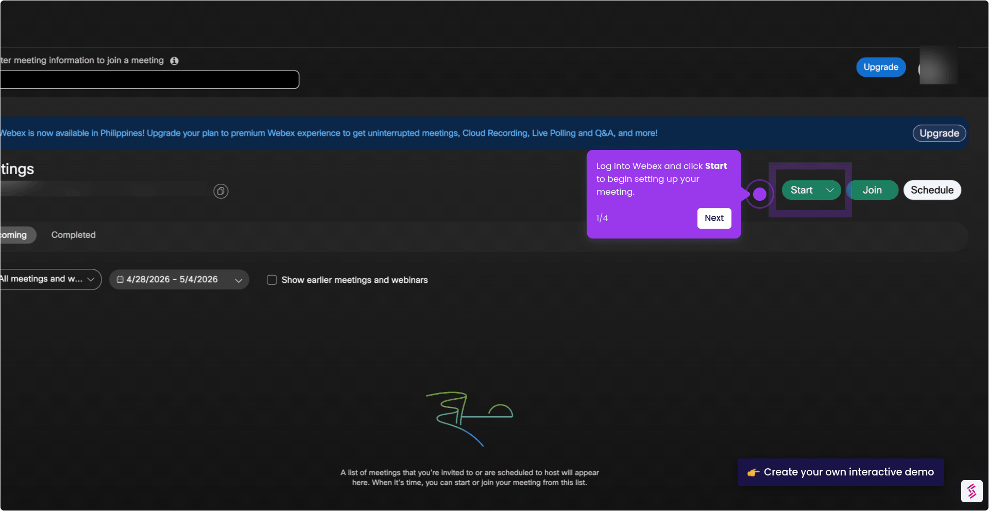Viewport: 989px width, 511px height.
Task: Open the Schedule meeting button
Action: coord(932,190)
